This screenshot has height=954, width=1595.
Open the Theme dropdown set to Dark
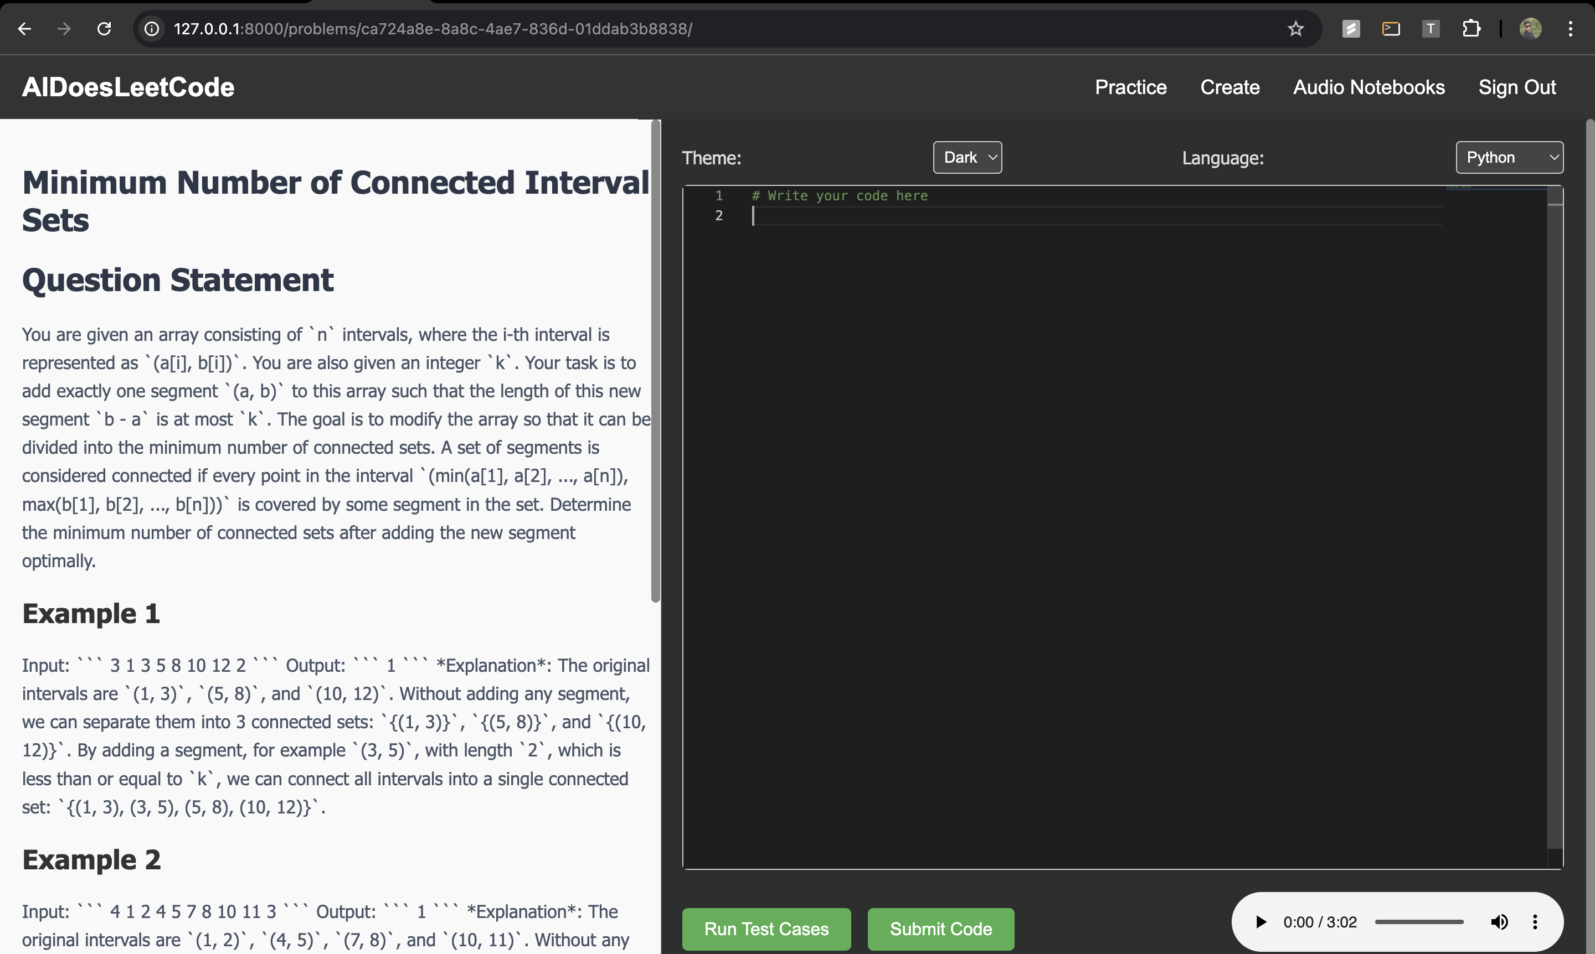(967, 158)
